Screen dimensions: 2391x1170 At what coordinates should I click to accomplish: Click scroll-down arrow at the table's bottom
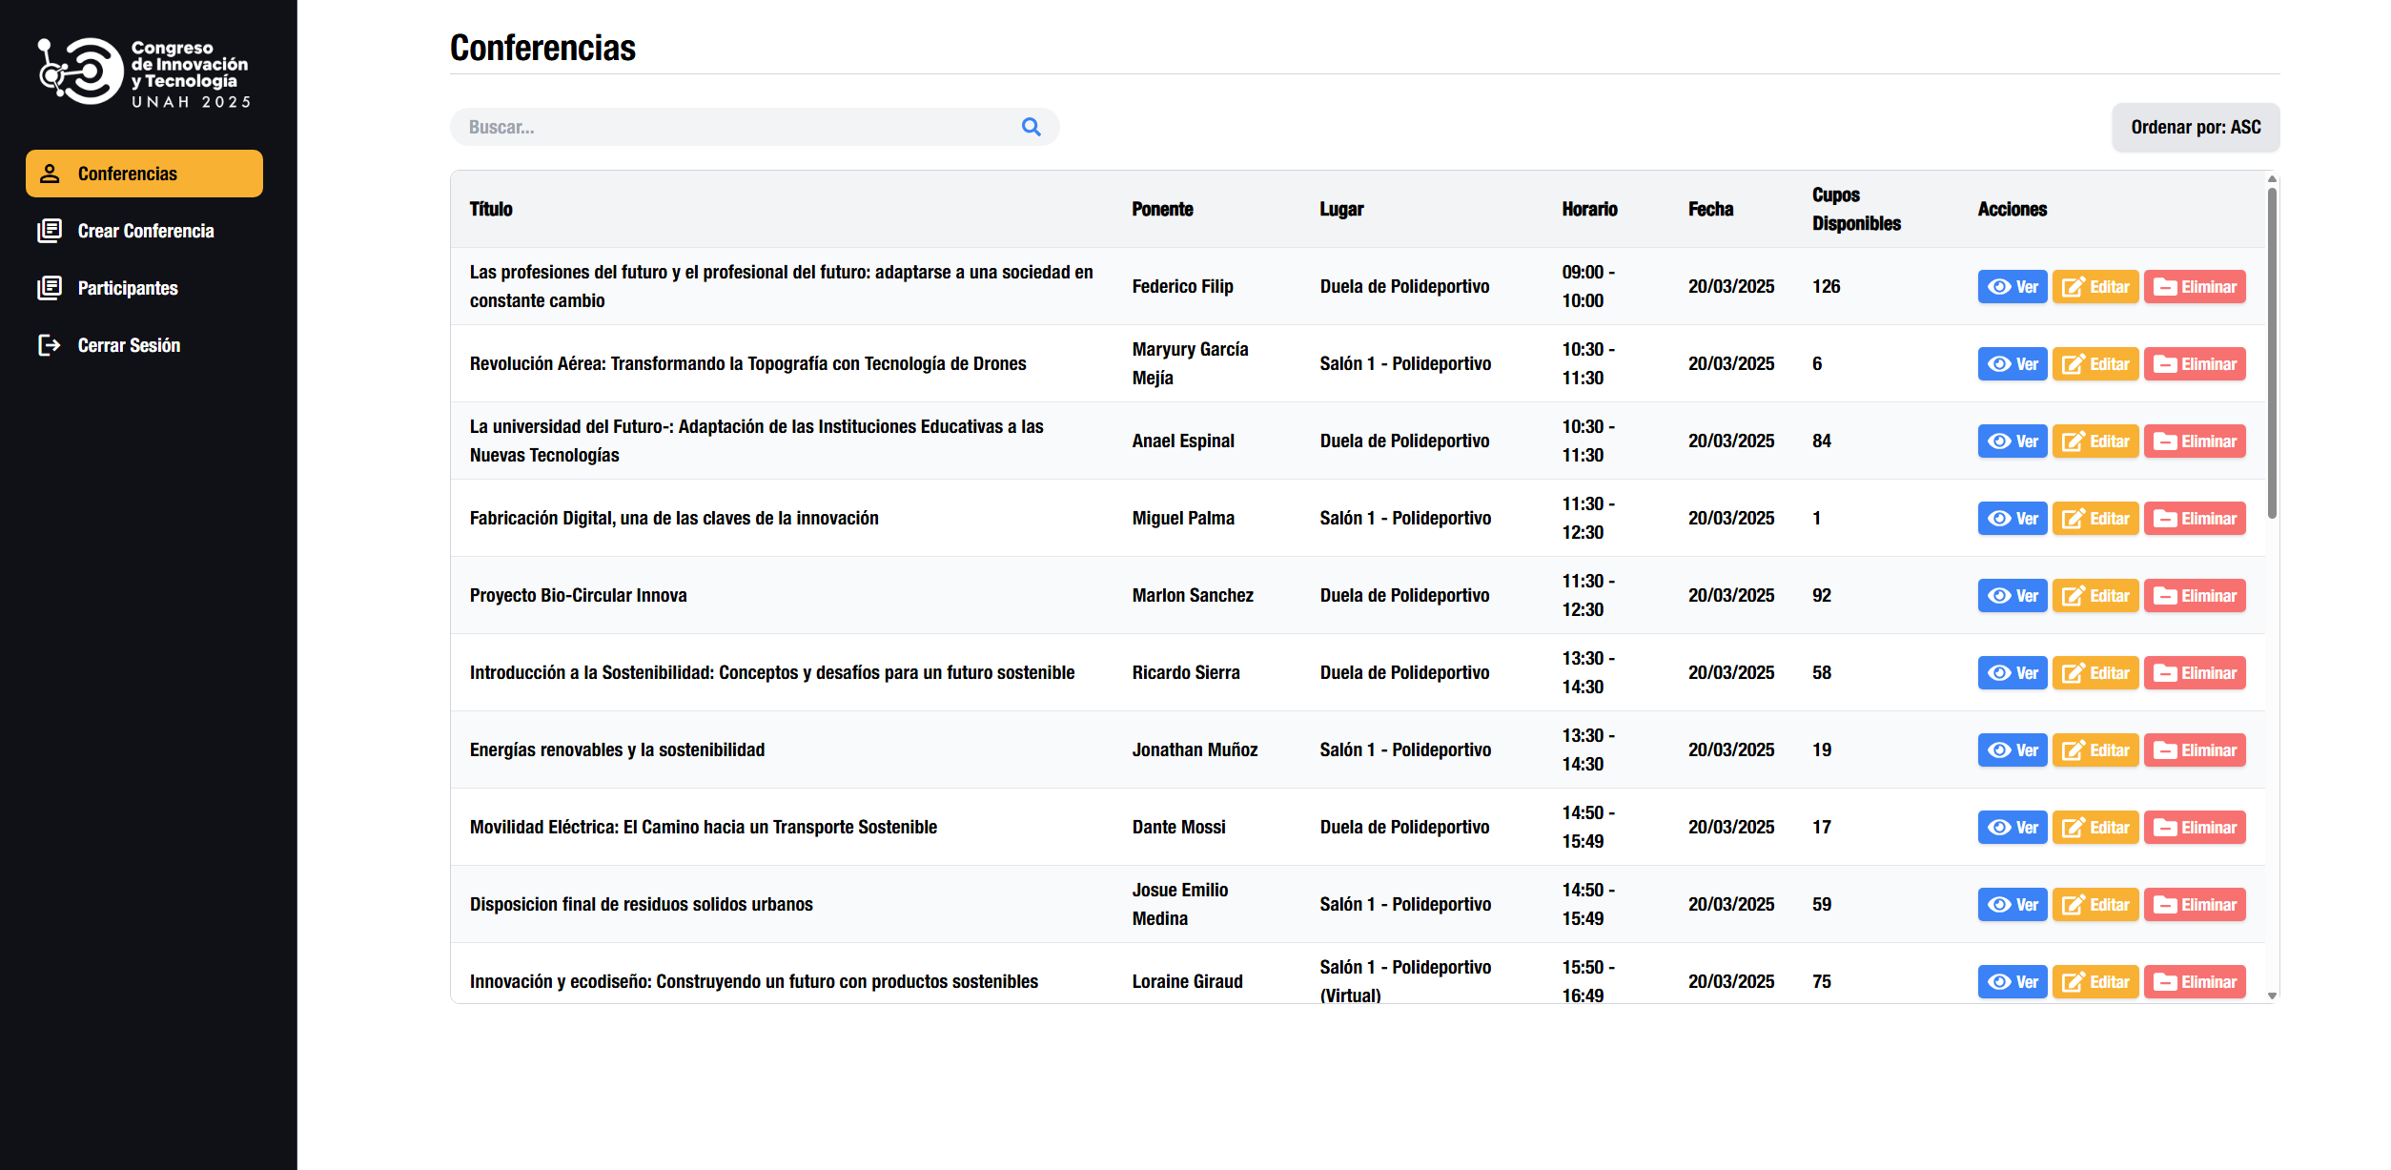(x=2272, y=996)
